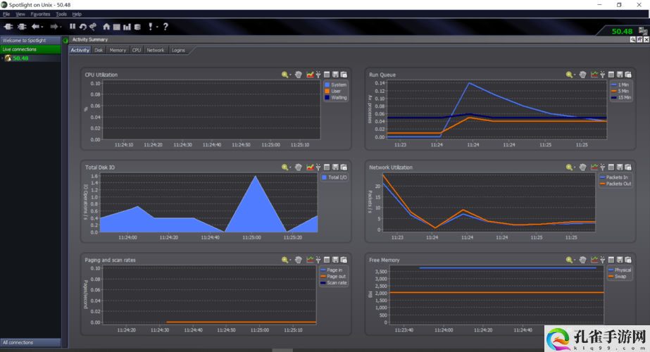Click the save icon on CPU Utilization chart
The height and width of the screenshot is (352, 650).
[335, 75]
